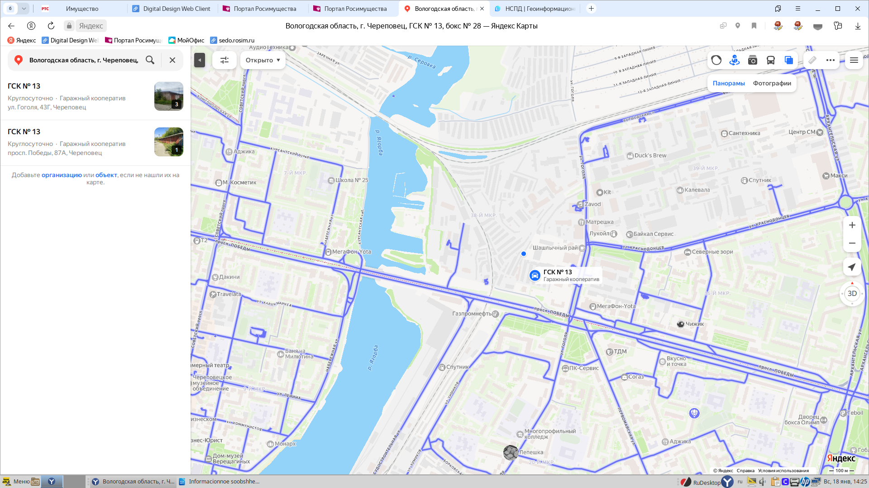Toggle 3D map tilt mode

[x=852, y=294]
